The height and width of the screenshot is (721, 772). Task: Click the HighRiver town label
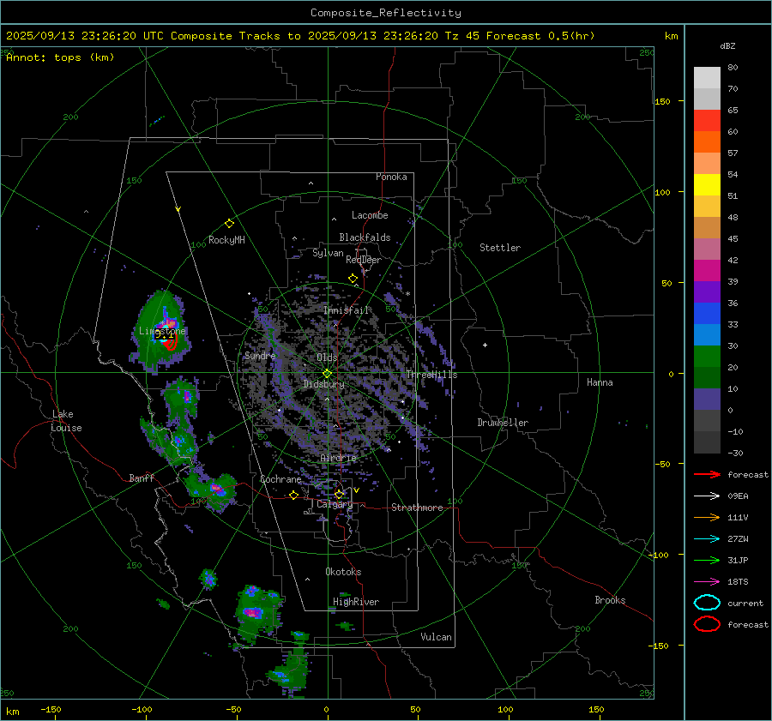pyautogui.click(x=356, y=602)
